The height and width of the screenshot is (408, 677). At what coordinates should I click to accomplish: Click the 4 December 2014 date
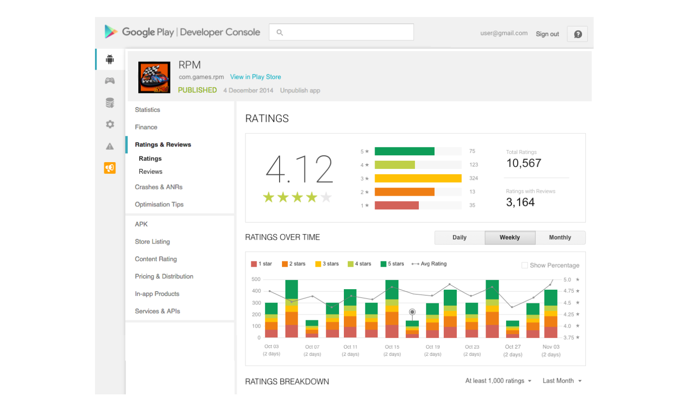coord(248,91)
